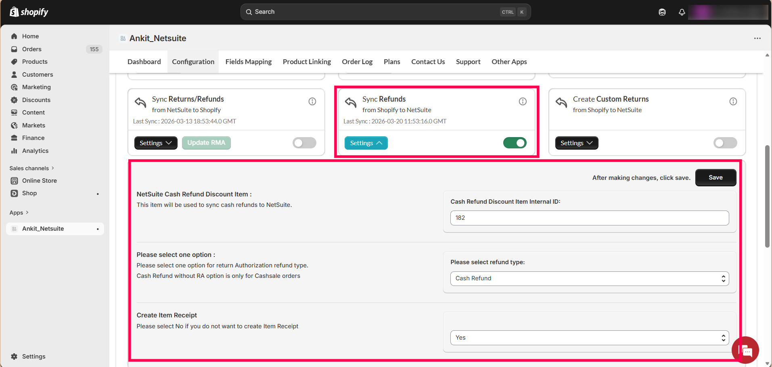This screenshot has width=772, height=367.
Task: Click info icon on Sync Returns/Refunds card
Action: pyautogui.click(x=312, y=102)
